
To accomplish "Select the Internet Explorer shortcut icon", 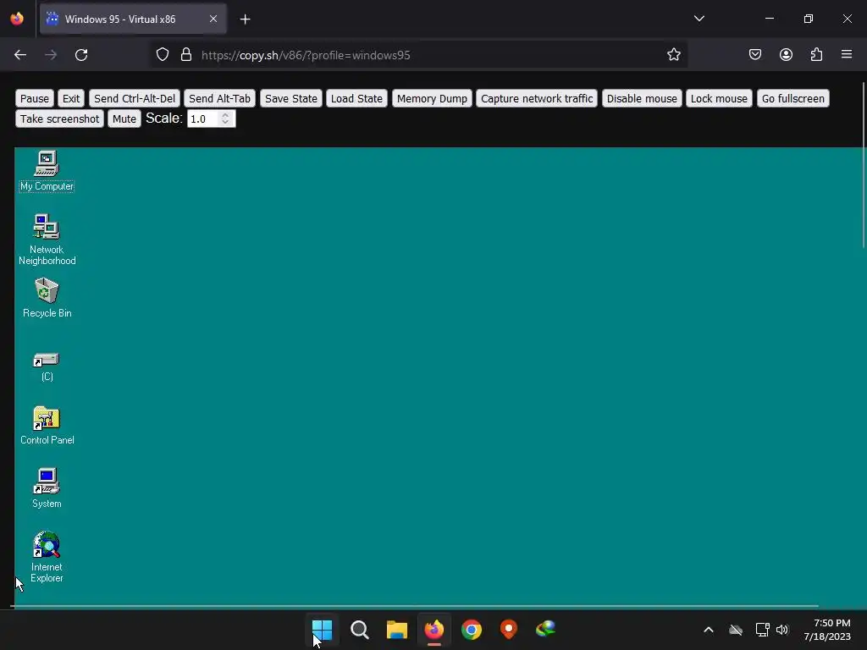I will pyautogui.click(x=47, y=557).
